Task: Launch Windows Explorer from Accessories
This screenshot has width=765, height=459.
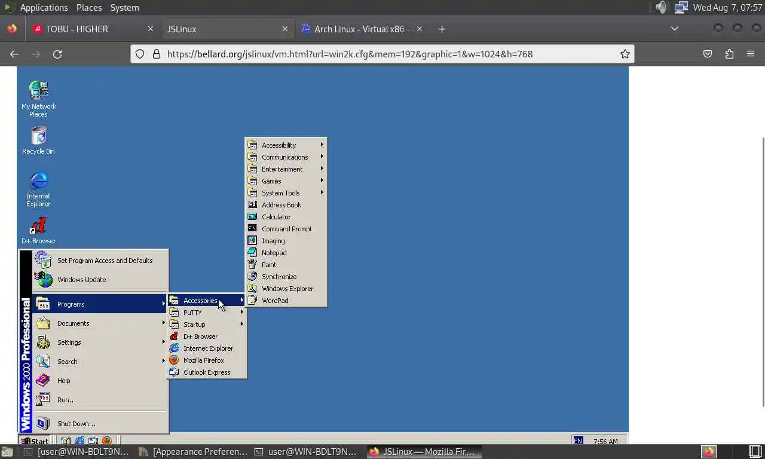Action: (x=286, y=289)
